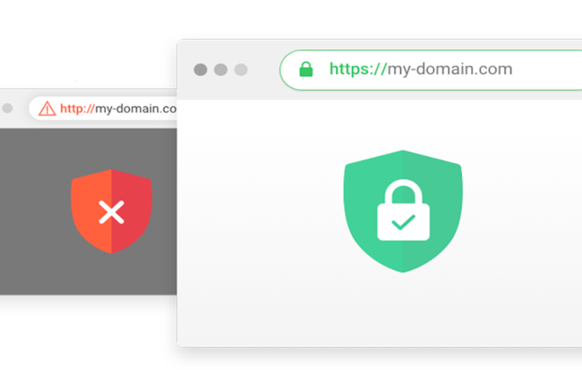
Task: Select the green https:// text
Action: (x=358, y=69)
